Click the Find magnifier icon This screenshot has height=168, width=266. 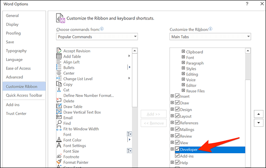coord(59,123)
